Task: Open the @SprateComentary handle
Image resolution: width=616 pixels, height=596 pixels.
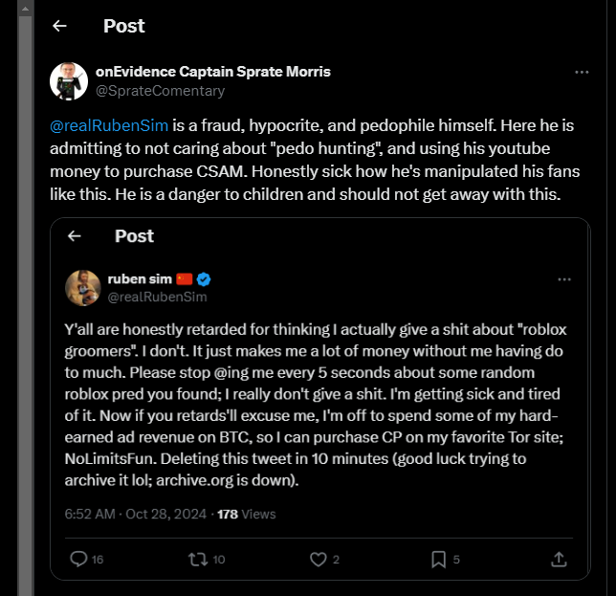Action: click(x=161, y=91)
